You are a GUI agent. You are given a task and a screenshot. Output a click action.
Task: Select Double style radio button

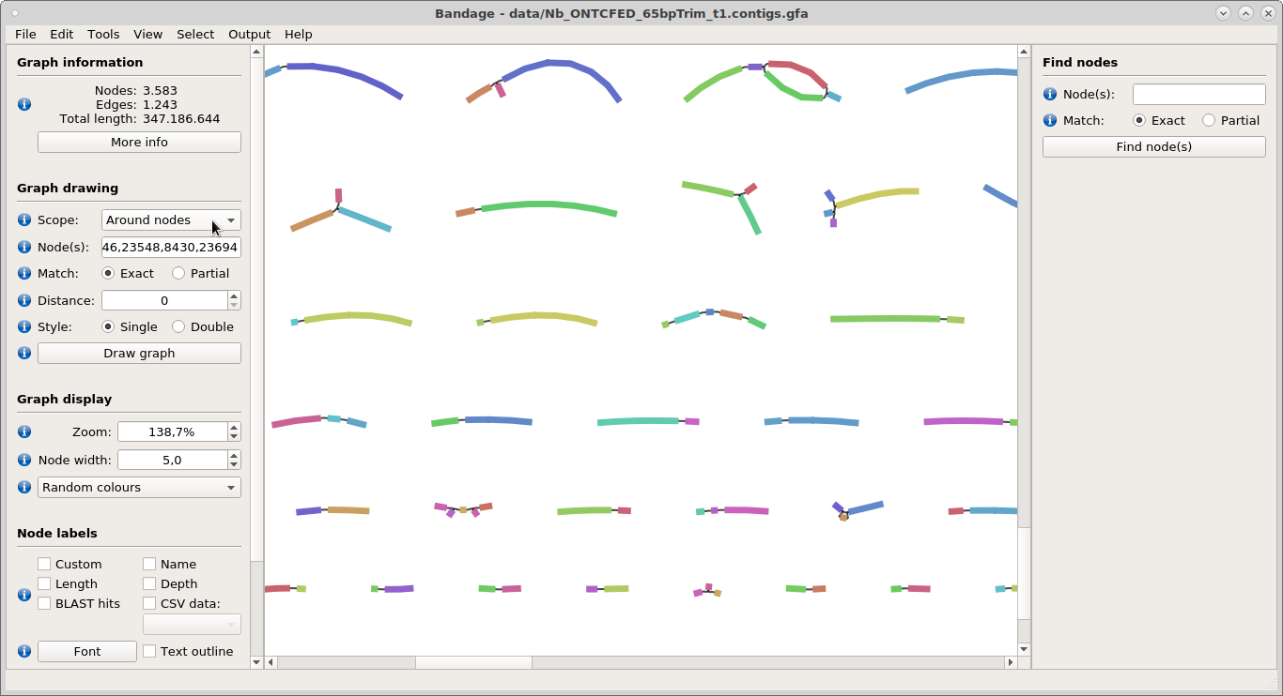pyautogui.click(x=178, y=326)
